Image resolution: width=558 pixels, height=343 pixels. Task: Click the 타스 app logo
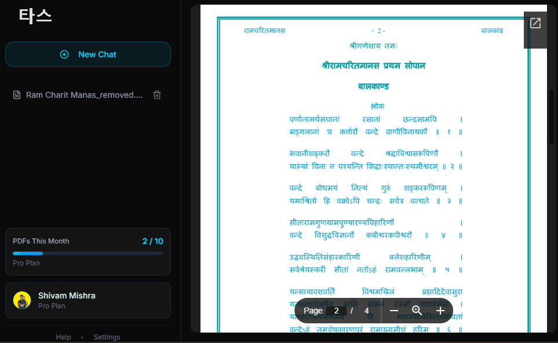pos(35,16)
